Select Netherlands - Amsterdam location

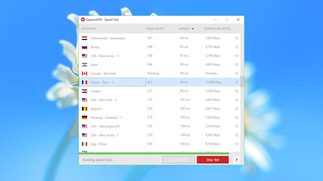pos(160,38)
